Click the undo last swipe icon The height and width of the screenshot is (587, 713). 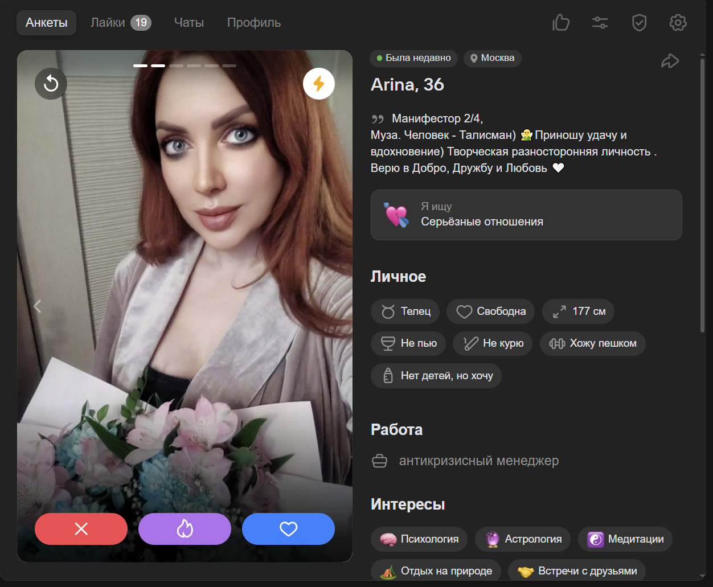[51, 84]
